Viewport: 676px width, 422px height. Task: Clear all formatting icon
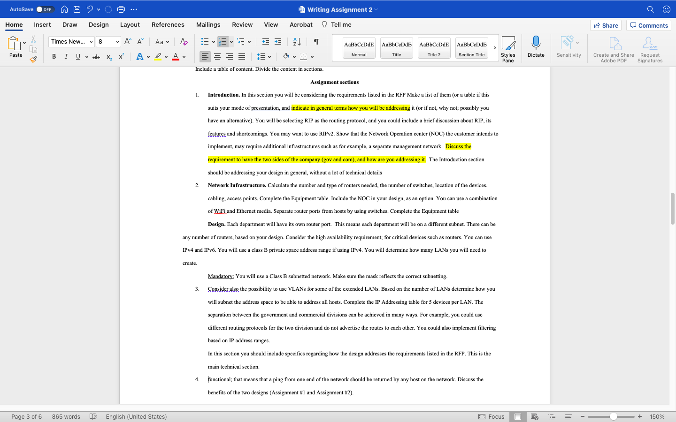coord(184,42)
